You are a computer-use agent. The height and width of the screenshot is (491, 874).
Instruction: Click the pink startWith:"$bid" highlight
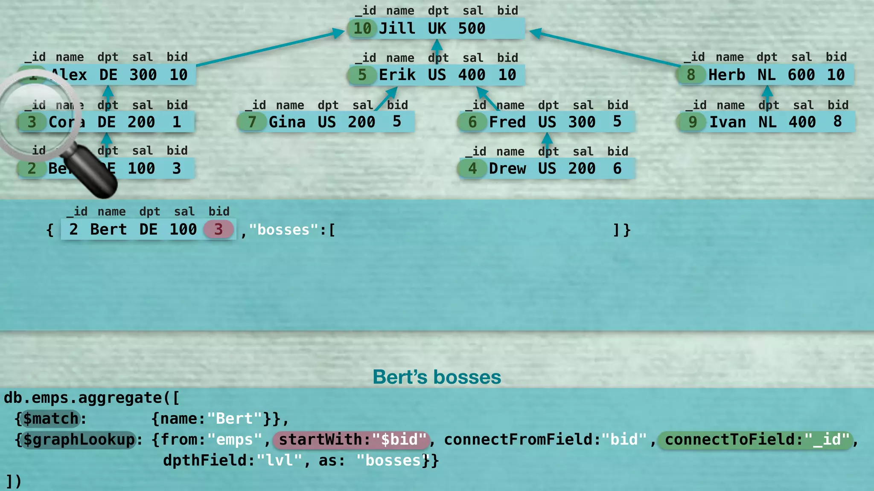(x=352, y=439)
